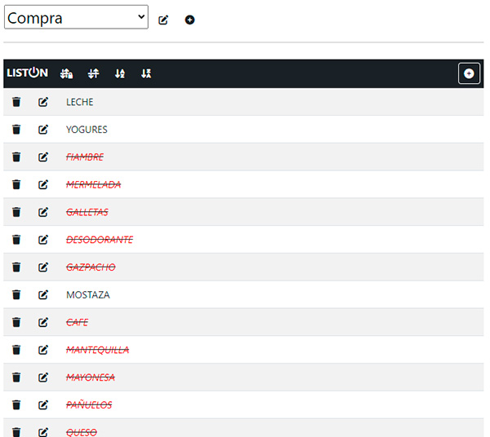Toggle the crossed-out GAZPACHO item
Image resolution: width=490 pixels, height=437 pixels.
(91, 267)
